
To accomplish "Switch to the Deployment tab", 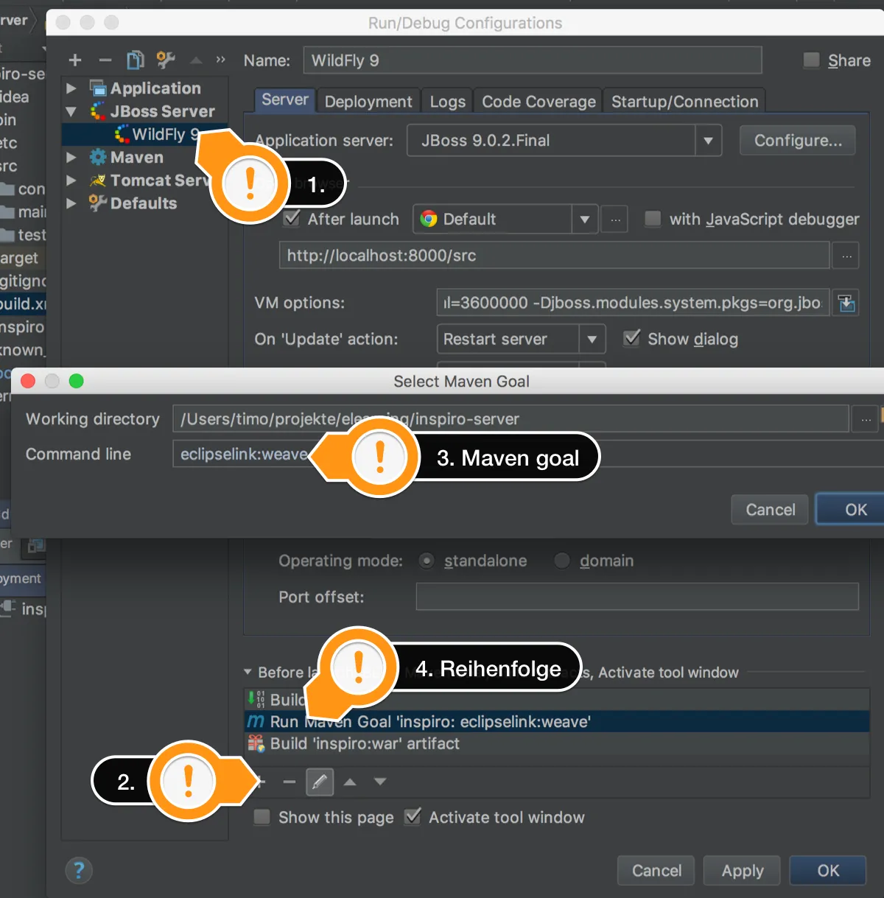I will (x=368, y=102).
